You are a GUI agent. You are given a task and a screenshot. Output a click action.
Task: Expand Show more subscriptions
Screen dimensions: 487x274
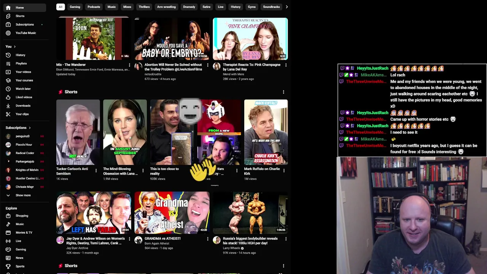[23, 195]
